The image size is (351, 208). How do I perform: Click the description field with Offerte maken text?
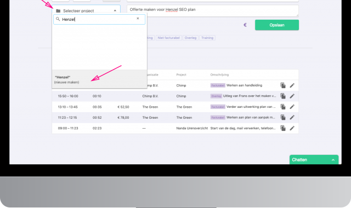point(212,10)
